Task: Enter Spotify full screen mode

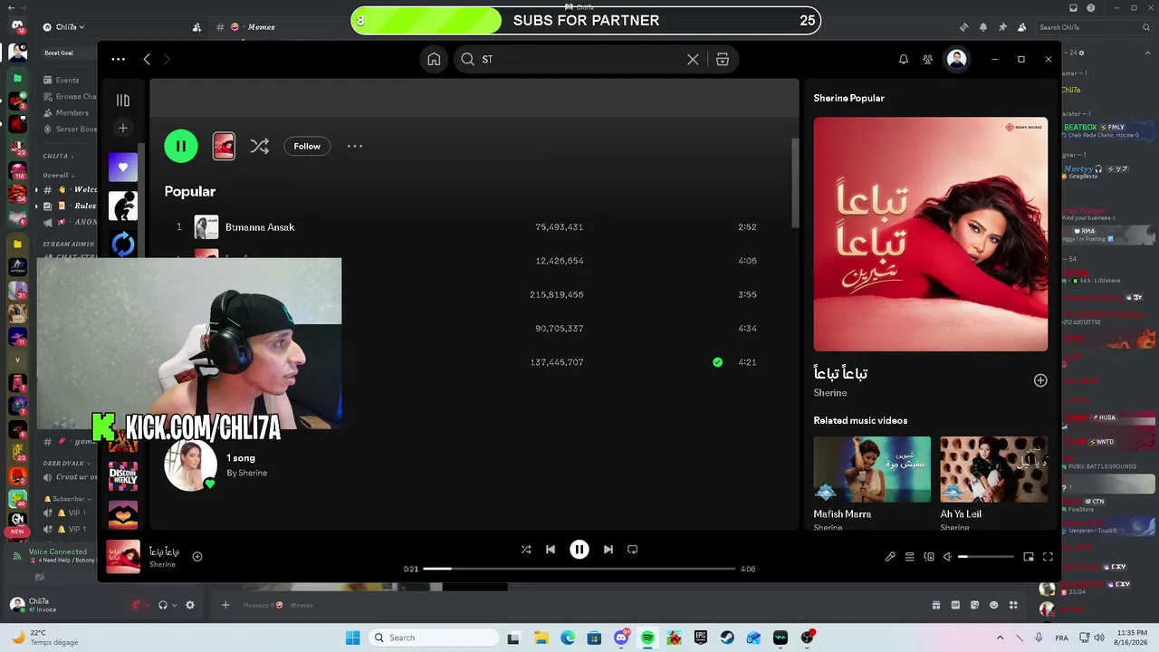Action: pos(1048,557)
